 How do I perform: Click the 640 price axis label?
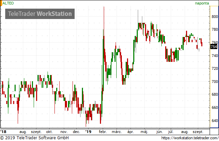(x=215, y=121)
